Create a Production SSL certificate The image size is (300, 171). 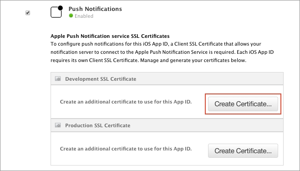(x=243, y=150)
